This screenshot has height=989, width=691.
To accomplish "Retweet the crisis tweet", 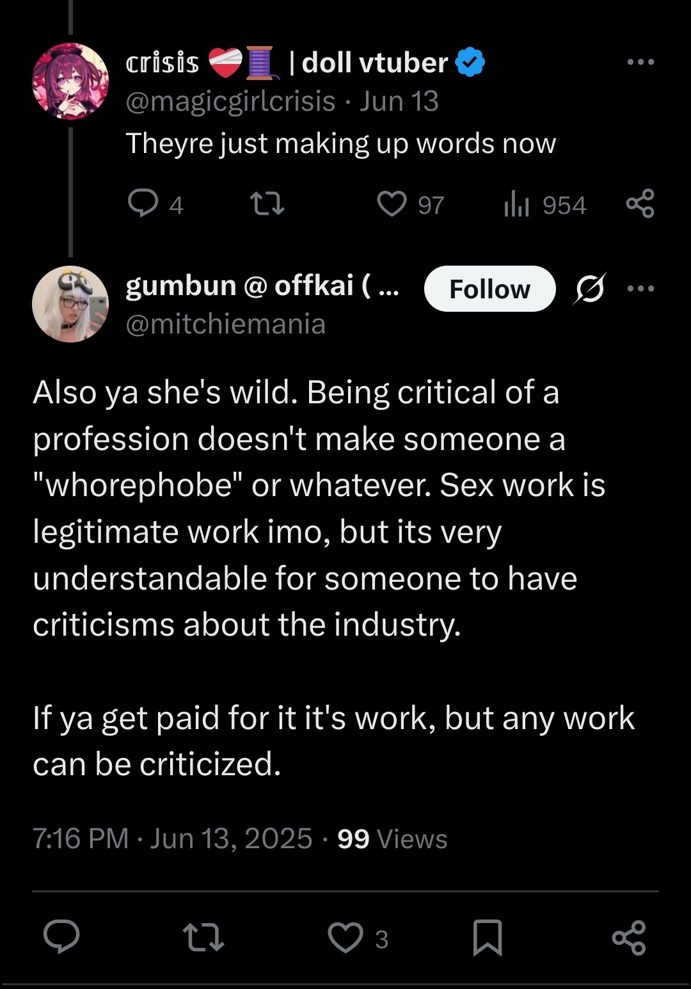I will click(266, 204).
